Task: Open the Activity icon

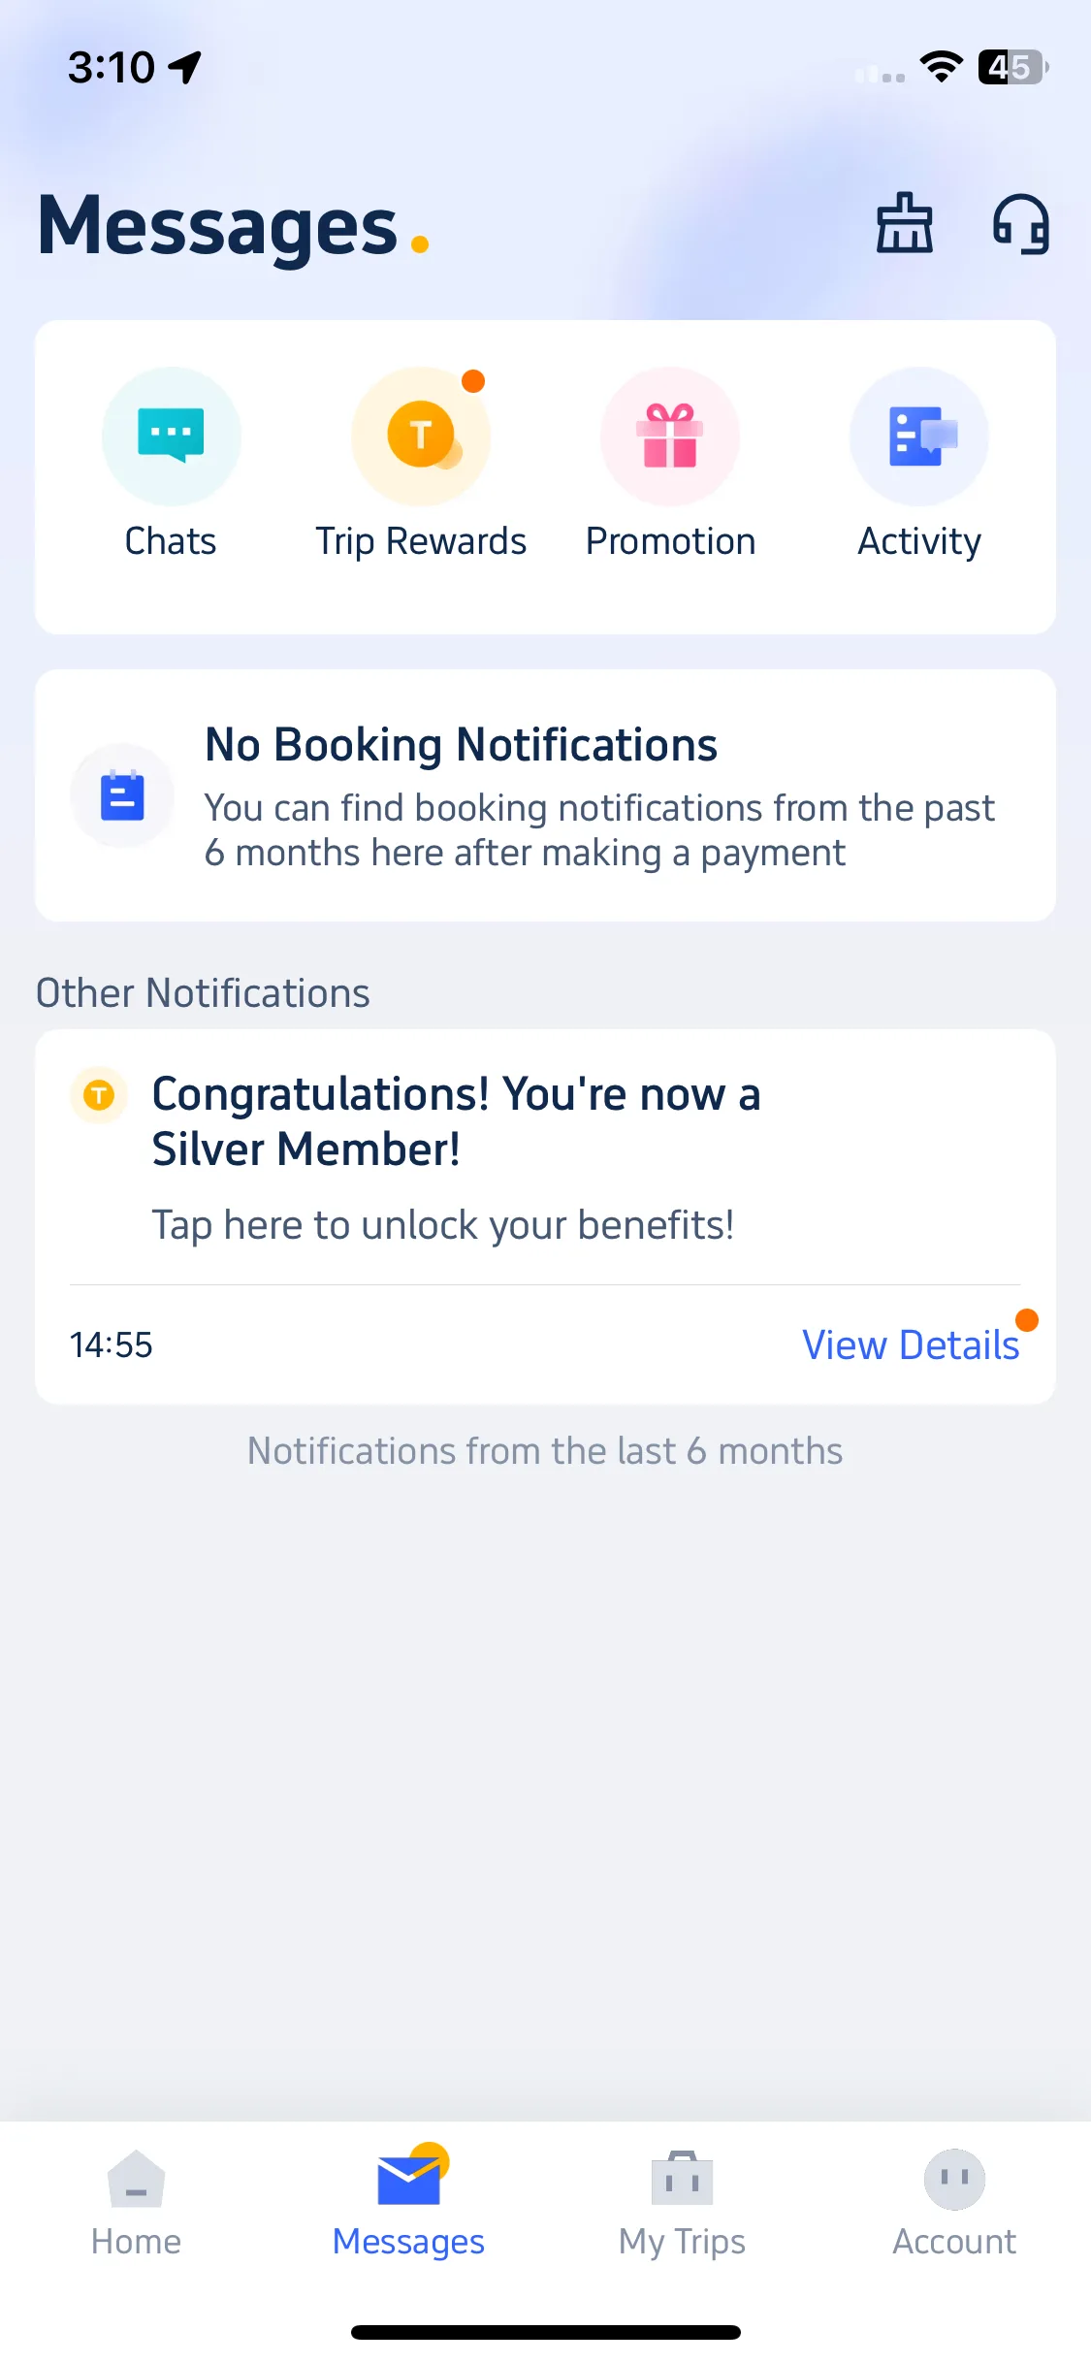Action: click(919, 437)
